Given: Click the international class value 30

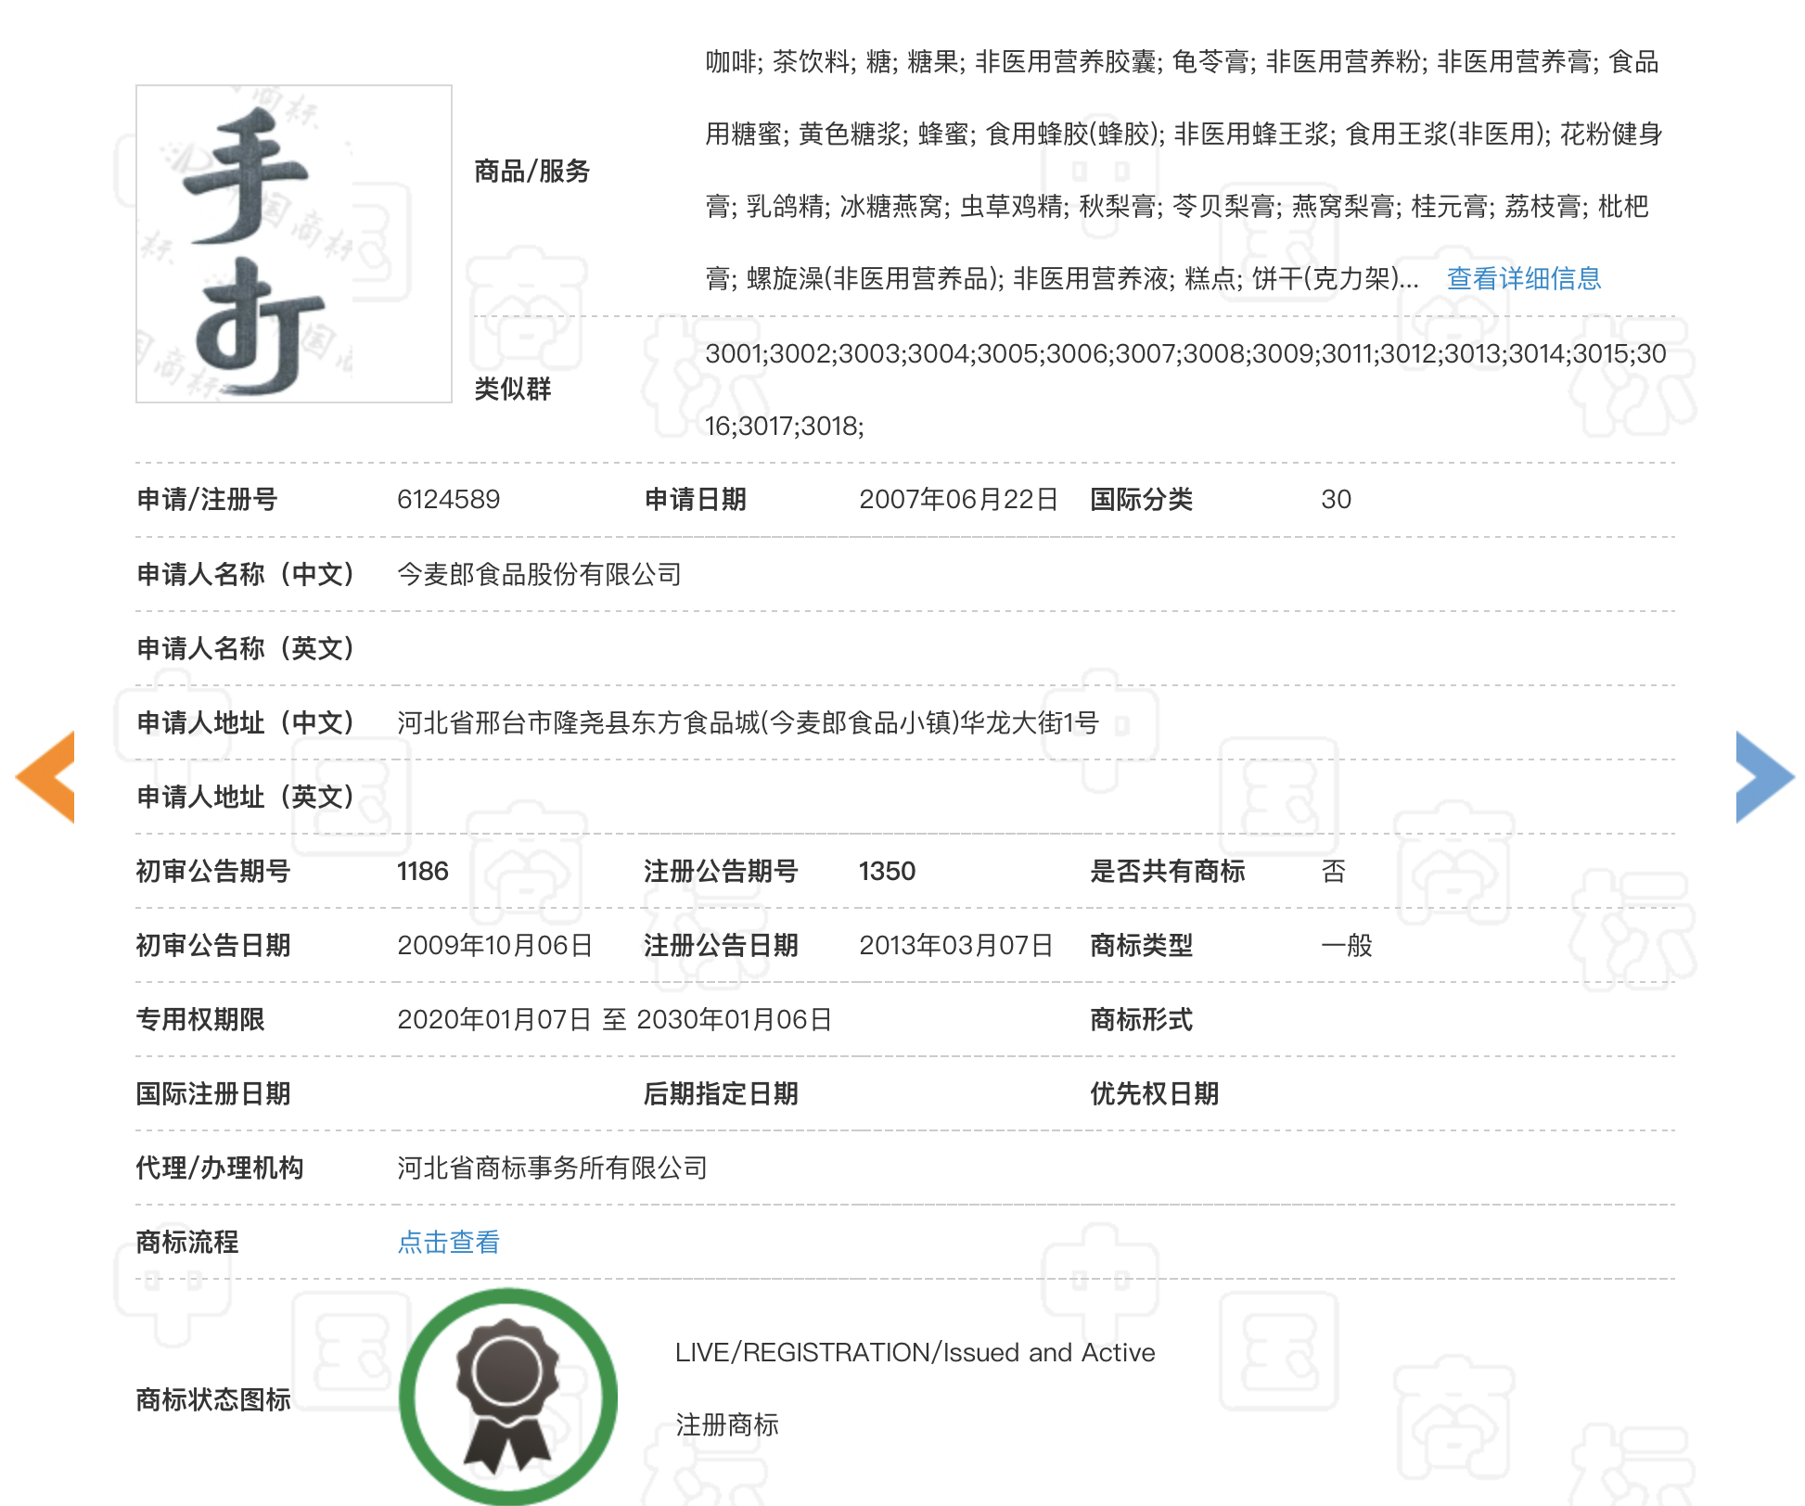Looking at the screenshot, I should click(1336, 500).
